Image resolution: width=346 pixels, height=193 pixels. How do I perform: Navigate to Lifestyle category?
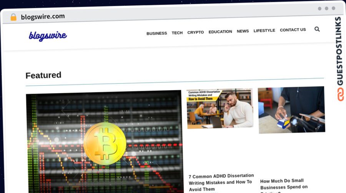click(x=264, y=30)
